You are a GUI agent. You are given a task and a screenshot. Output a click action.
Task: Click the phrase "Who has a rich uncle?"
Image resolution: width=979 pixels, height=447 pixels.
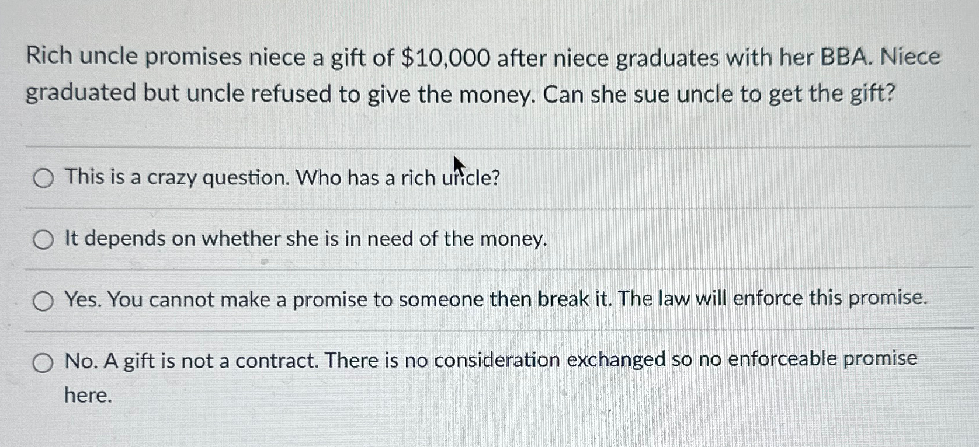pos(397,178)
